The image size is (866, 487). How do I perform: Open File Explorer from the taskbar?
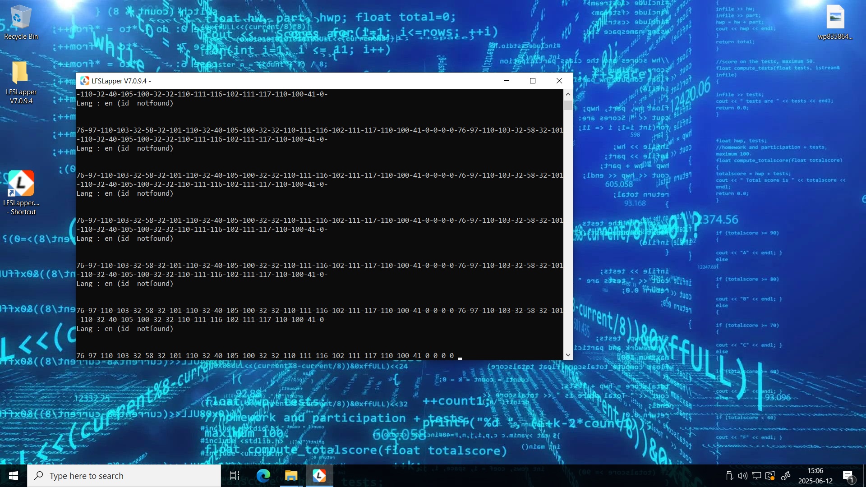pos(291,476)
